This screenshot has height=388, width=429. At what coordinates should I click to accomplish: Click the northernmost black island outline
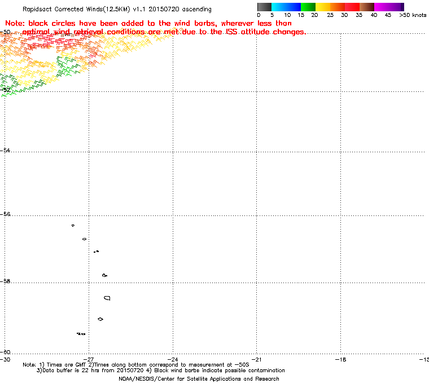(73, 226)
